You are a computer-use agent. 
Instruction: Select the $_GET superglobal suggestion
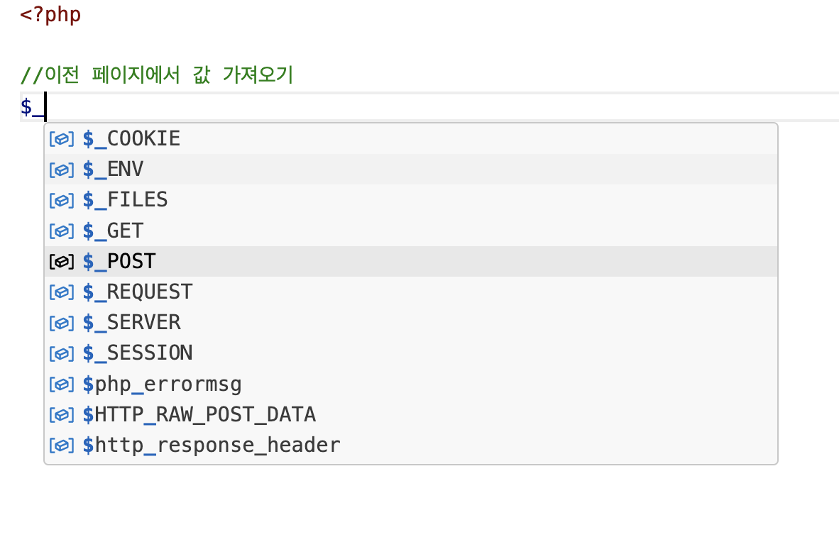(114, 231)
